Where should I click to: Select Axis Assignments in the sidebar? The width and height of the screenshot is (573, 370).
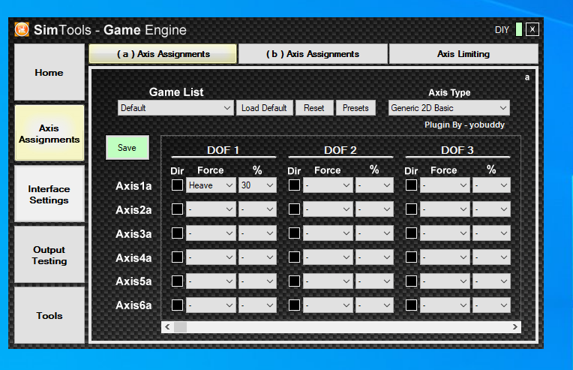point(49,134)
